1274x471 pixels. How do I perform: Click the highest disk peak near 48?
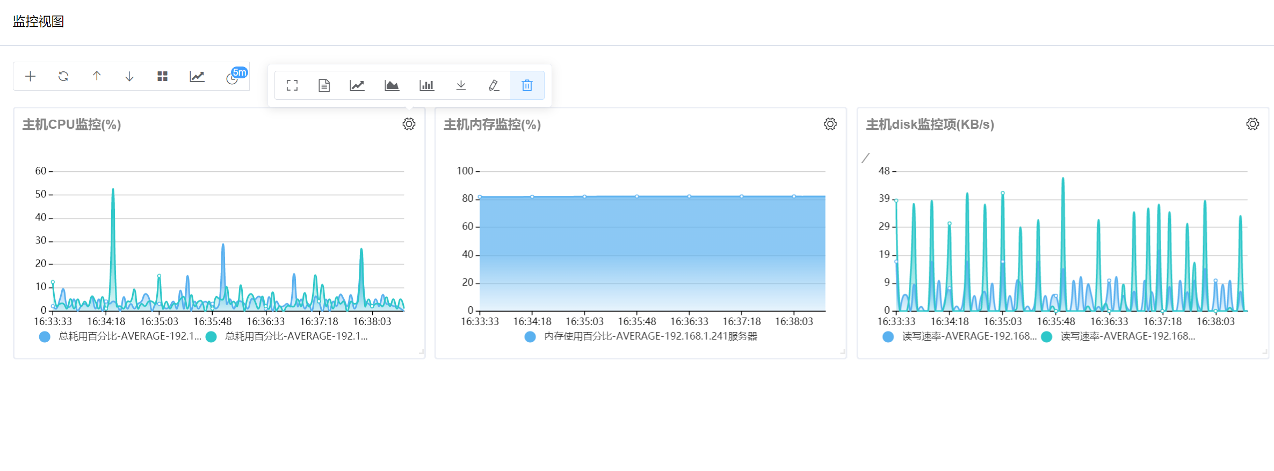(1063, 179)
